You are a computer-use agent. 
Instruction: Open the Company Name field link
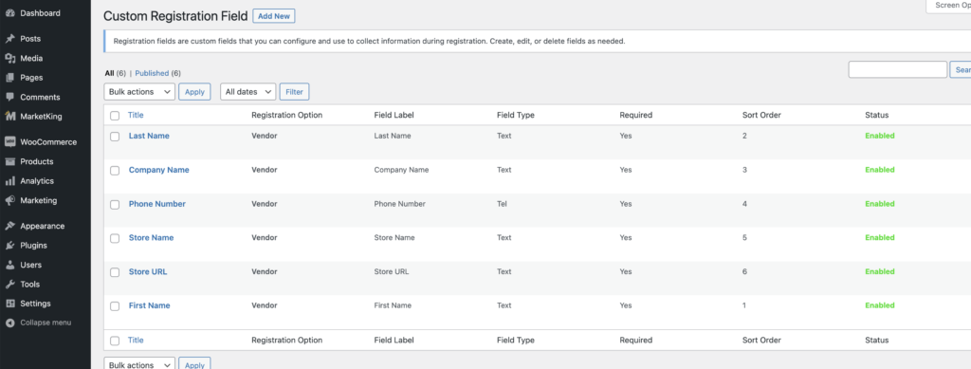pos(159,170)
